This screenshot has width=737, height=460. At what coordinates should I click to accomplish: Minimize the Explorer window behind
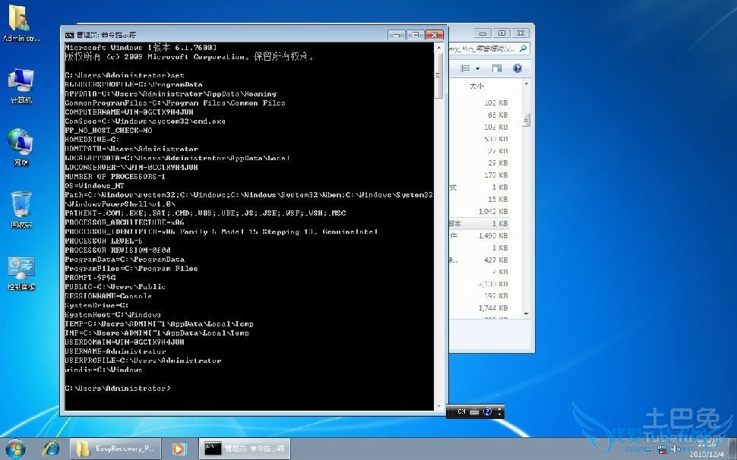pos(482,33)
